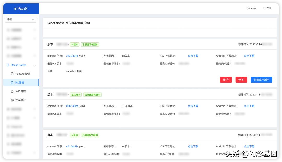Image resolution: width=282 pixels, height=162 pixels.
Task: Click the 安装统计 dashboard icon
Action: coord(12,100)
